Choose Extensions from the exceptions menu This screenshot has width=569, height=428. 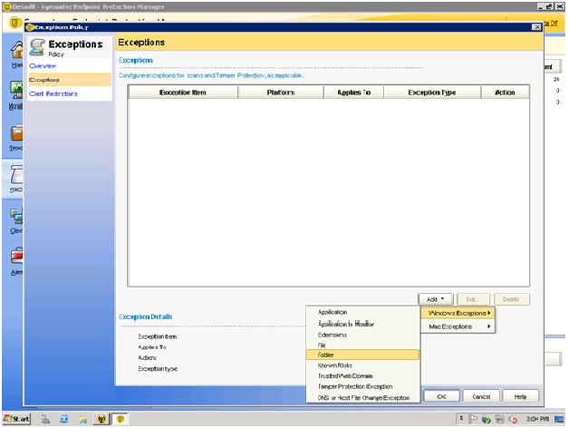(363, 335)
